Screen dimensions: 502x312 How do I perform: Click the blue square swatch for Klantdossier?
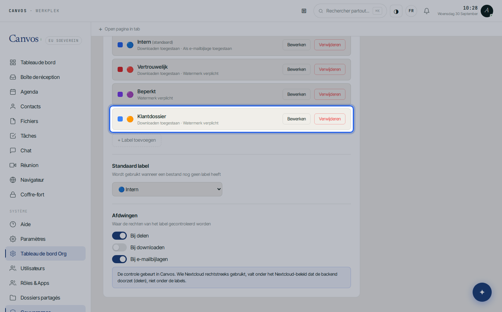coord(120,119)
